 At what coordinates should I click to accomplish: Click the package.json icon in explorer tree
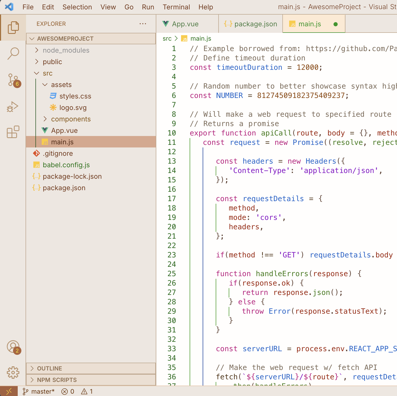36,188
